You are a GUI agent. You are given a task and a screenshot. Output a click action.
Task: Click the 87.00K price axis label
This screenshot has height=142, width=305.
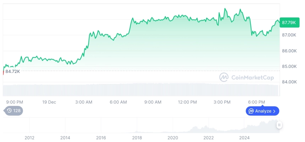click(x=289, y=35)
